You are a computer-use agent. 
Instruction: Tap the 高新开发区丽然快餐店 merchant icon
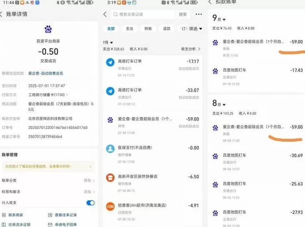click(110, 178)
